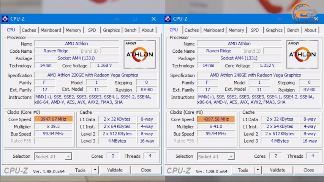Switch to Bench tab in left window
324x182 pixels.
tap(130, 30)
